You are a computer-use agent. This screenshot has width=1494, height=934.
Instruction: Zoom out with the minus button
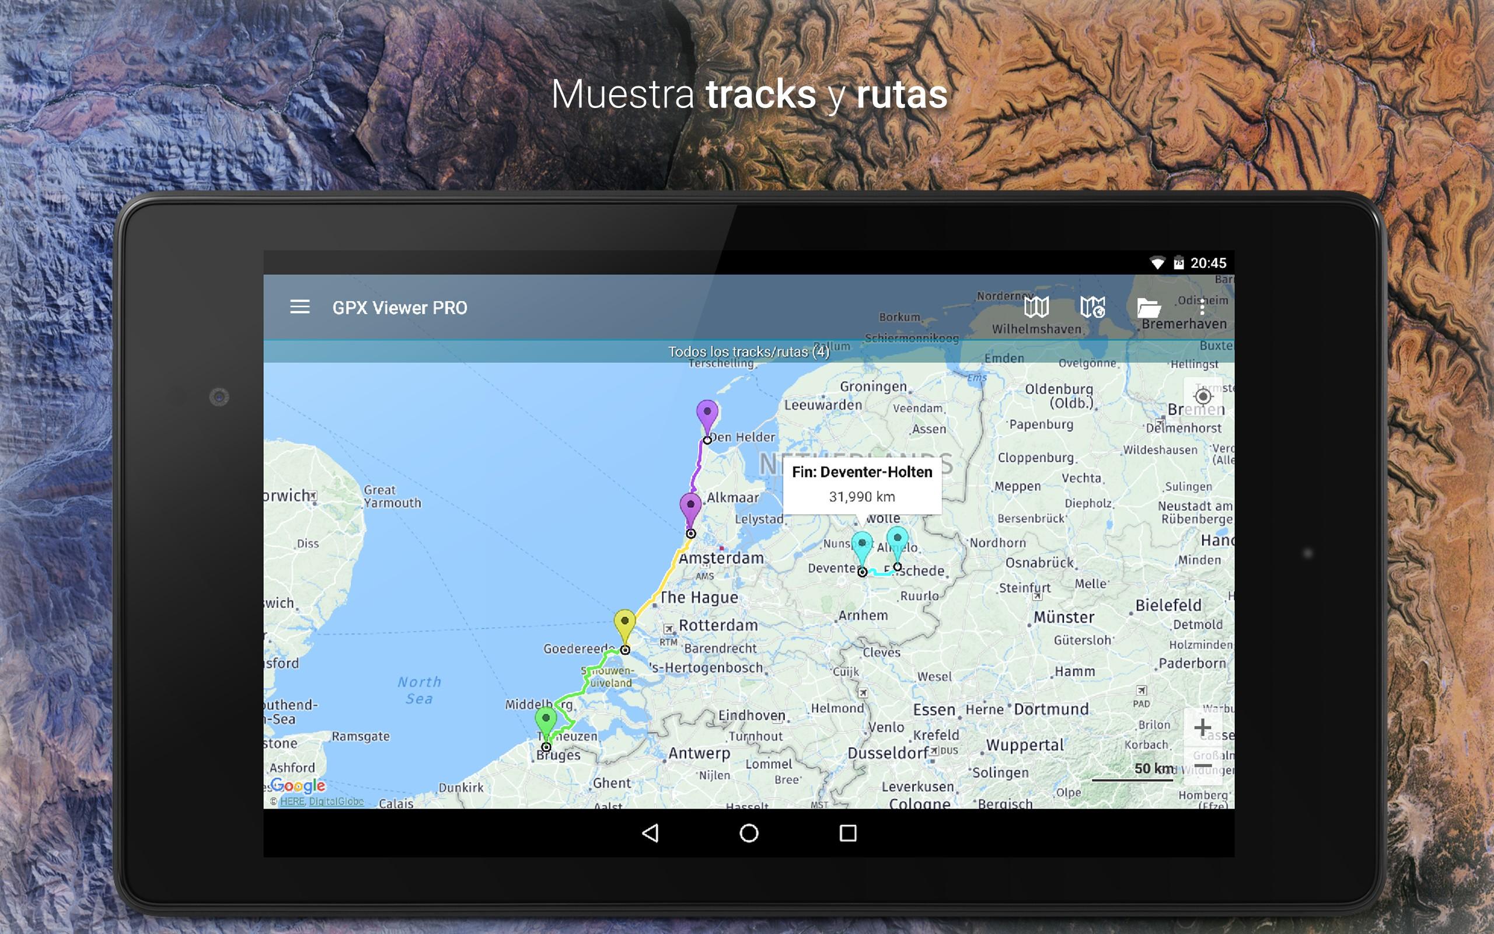tap(1203, 766)
